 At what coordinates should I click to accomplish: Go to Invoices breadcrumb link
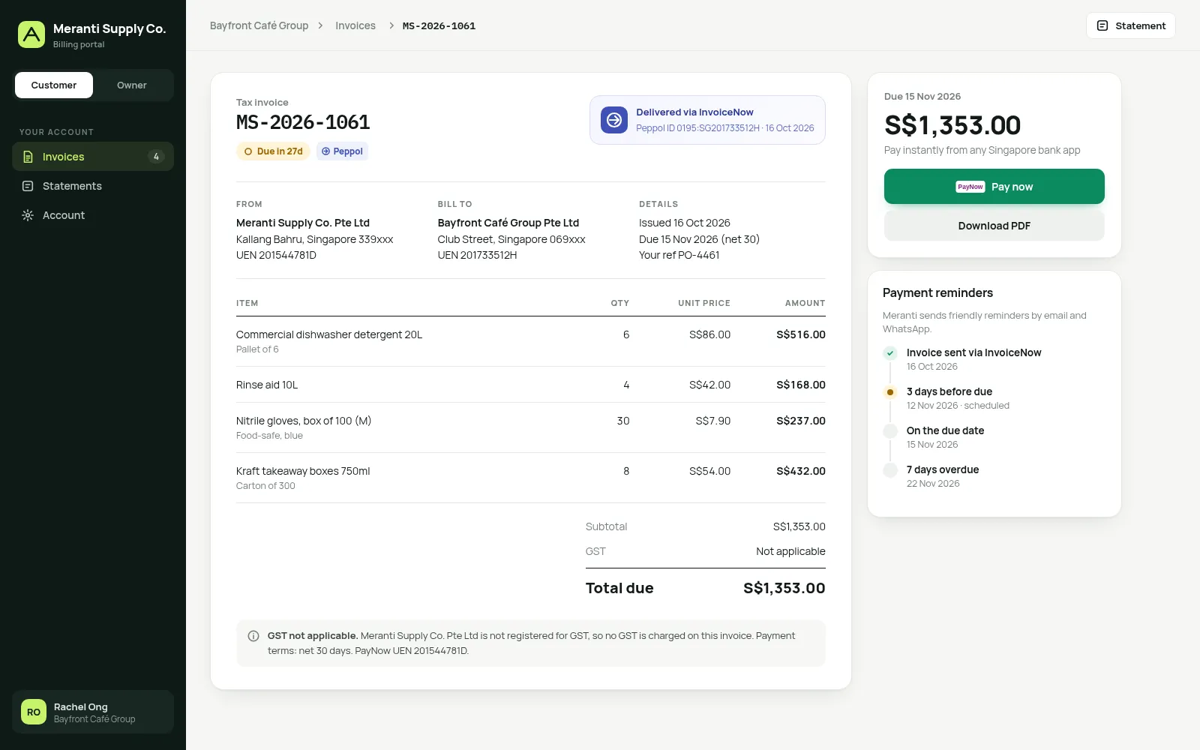click(x=355, y=25)
